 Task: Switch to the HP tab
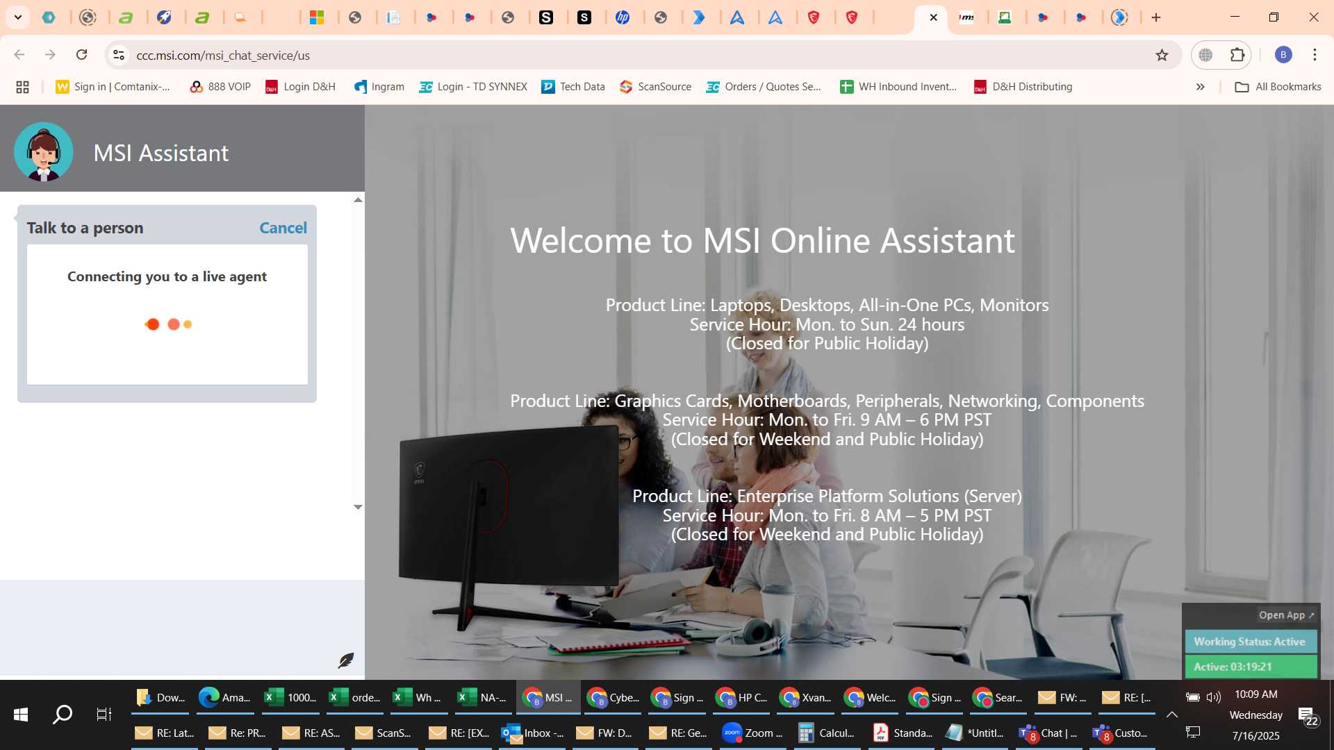tap(623, 17)
